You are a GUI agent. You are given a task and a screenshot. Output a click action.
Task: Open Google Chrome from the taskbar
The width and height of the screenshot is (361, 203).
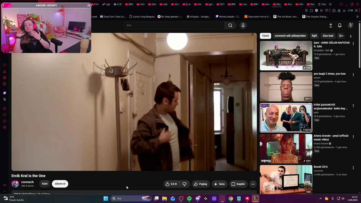point(231,198)
